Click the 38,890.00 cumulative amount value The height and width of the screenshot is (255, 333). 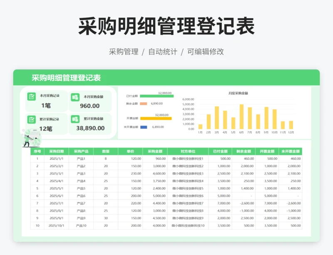coord(90,128)
